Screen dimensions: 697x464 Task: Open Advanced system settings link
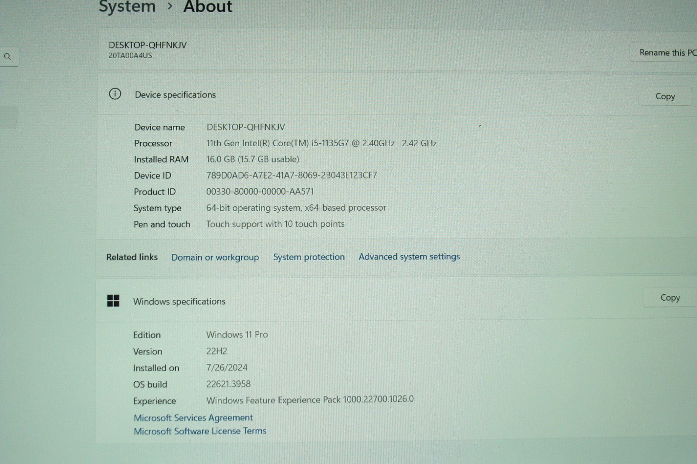pos(409,256)
